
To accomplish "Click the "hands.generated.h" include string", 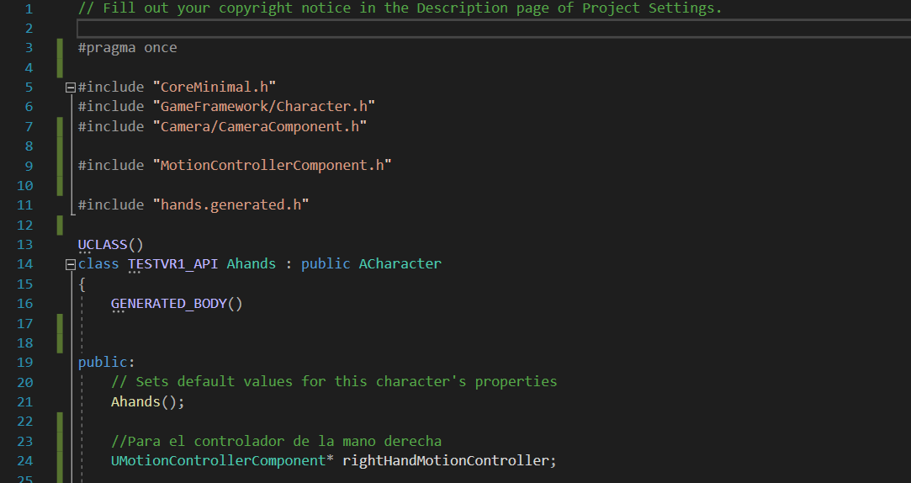I will point(230,204).
